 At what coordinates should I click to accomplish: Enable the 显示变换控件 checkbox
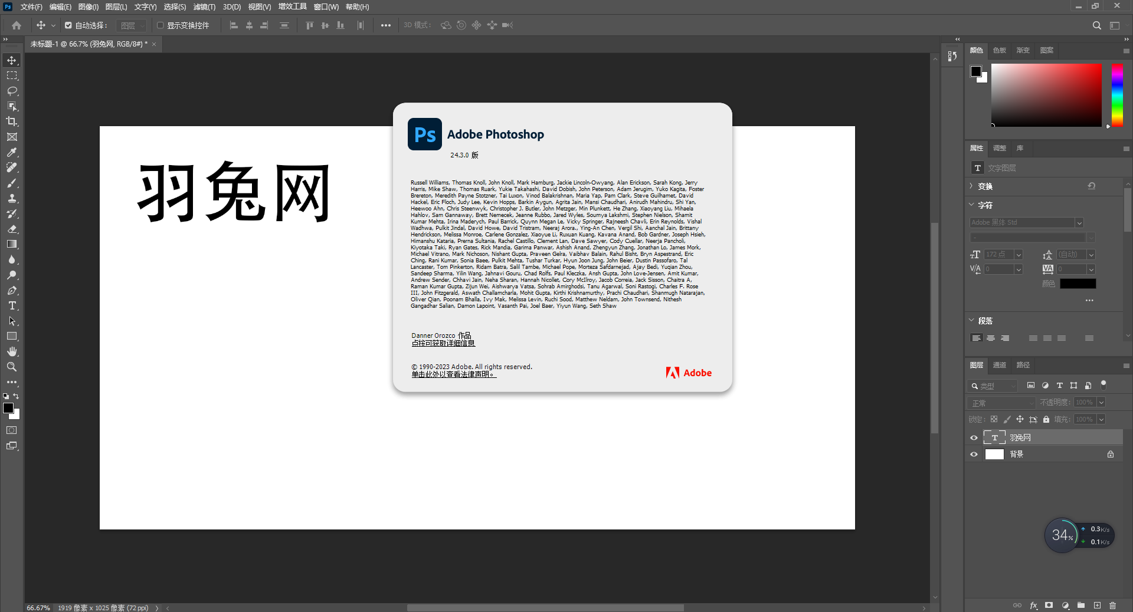(x=160, y=25)
